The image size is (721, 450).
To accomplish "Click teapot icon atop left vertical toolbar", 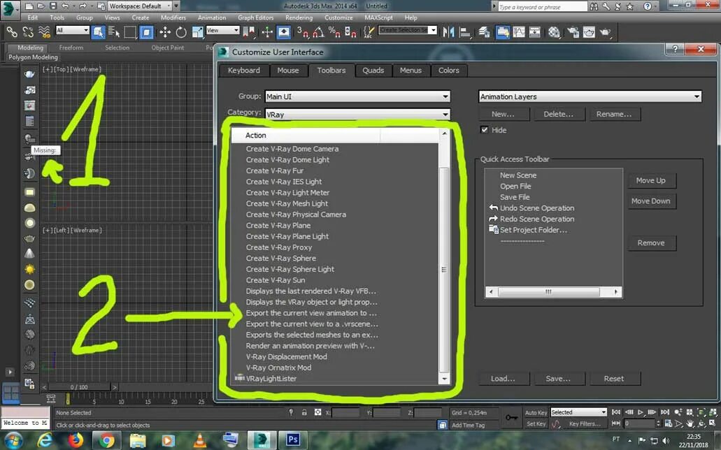I will click(x=29, y=74).
